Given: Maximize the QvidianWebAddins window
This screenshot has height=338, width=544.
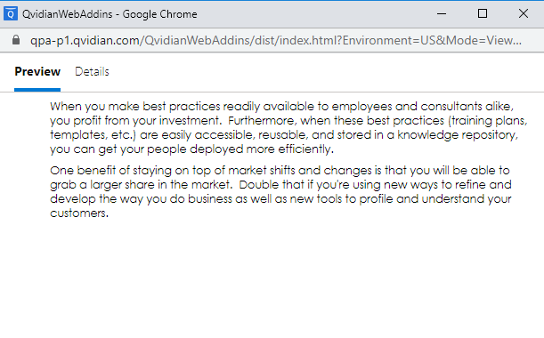Looking at the screenshot, I should click(x=483, y=14).
